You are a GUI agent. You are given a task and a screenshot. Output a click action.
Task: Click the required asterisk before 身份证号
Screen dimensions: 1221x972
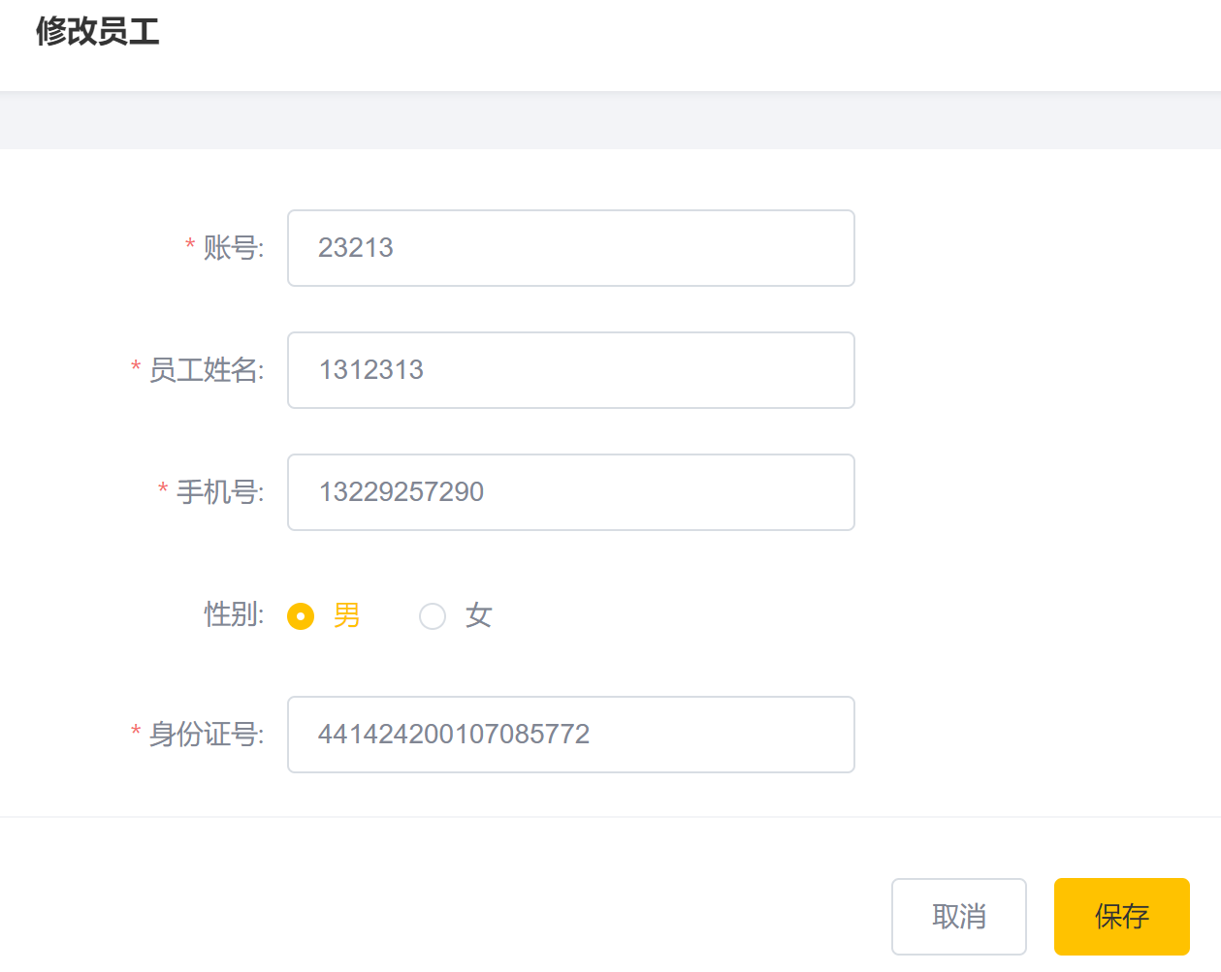click(136, 732)
